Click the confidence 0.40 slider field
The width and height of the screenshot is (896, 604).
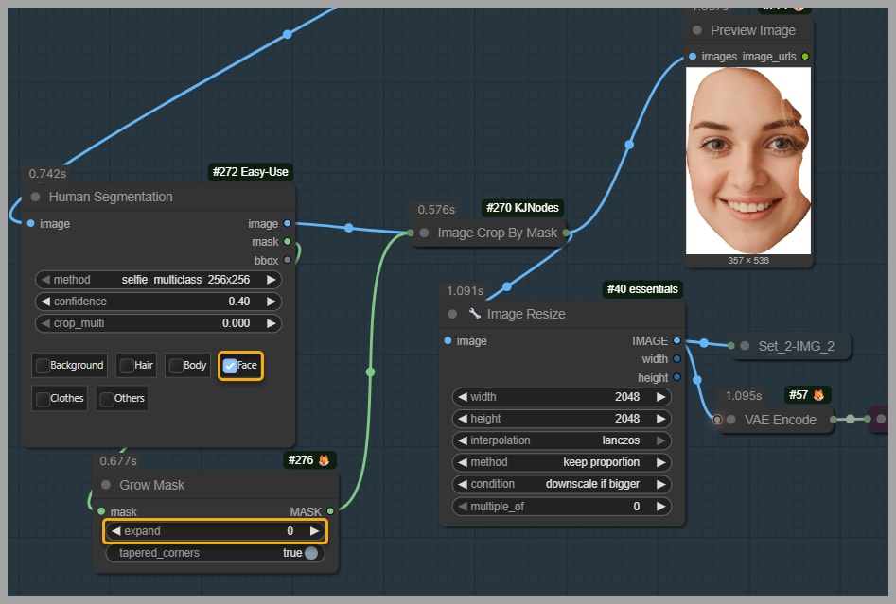tap(158, 302)
